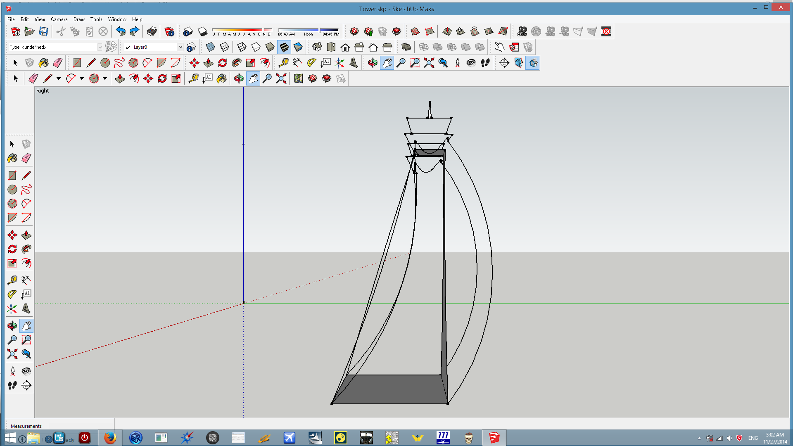Select the Paint Bucket tool in left toolbar

(12, 158)
